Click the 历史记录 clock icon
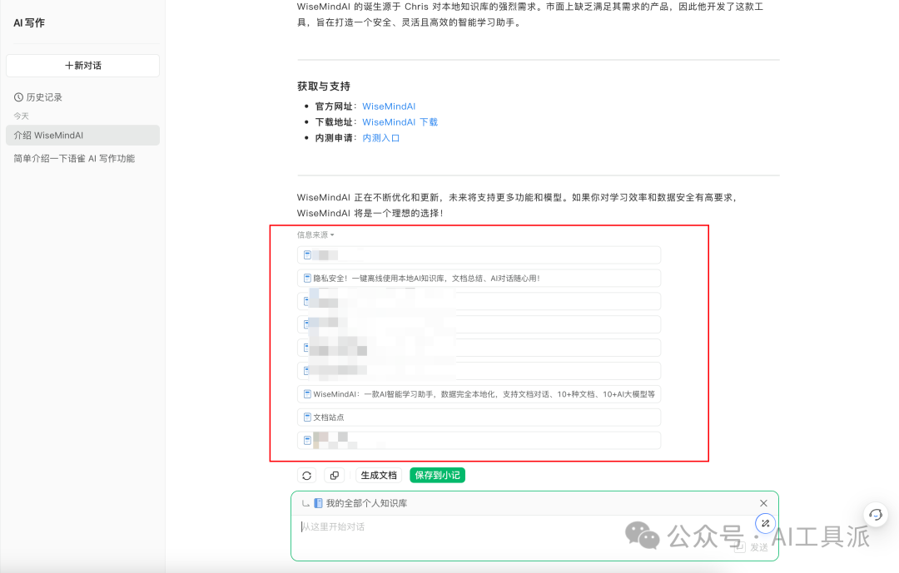The image size is (899, 573). 18,97
